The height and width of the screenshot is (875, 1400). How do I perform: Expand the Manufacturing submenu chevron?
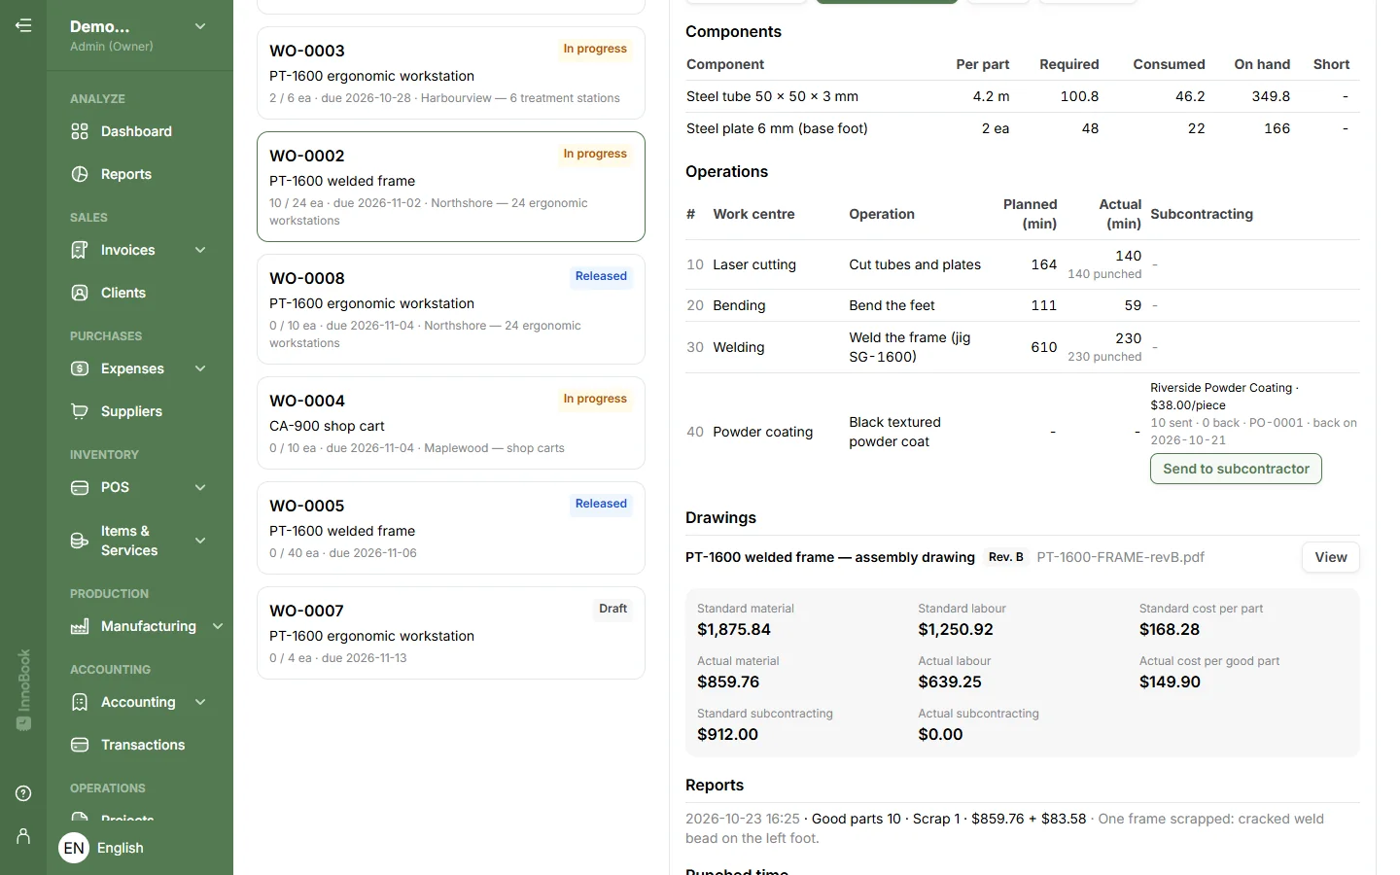click(218, 626)
